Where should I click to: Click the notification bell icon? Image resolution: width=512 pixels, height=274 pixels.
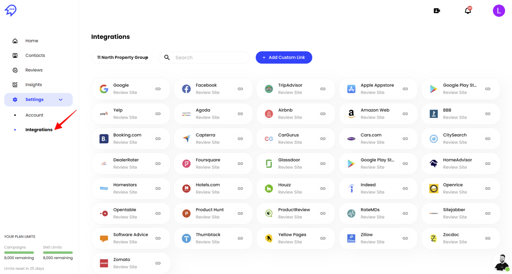(x=468, y=11)
